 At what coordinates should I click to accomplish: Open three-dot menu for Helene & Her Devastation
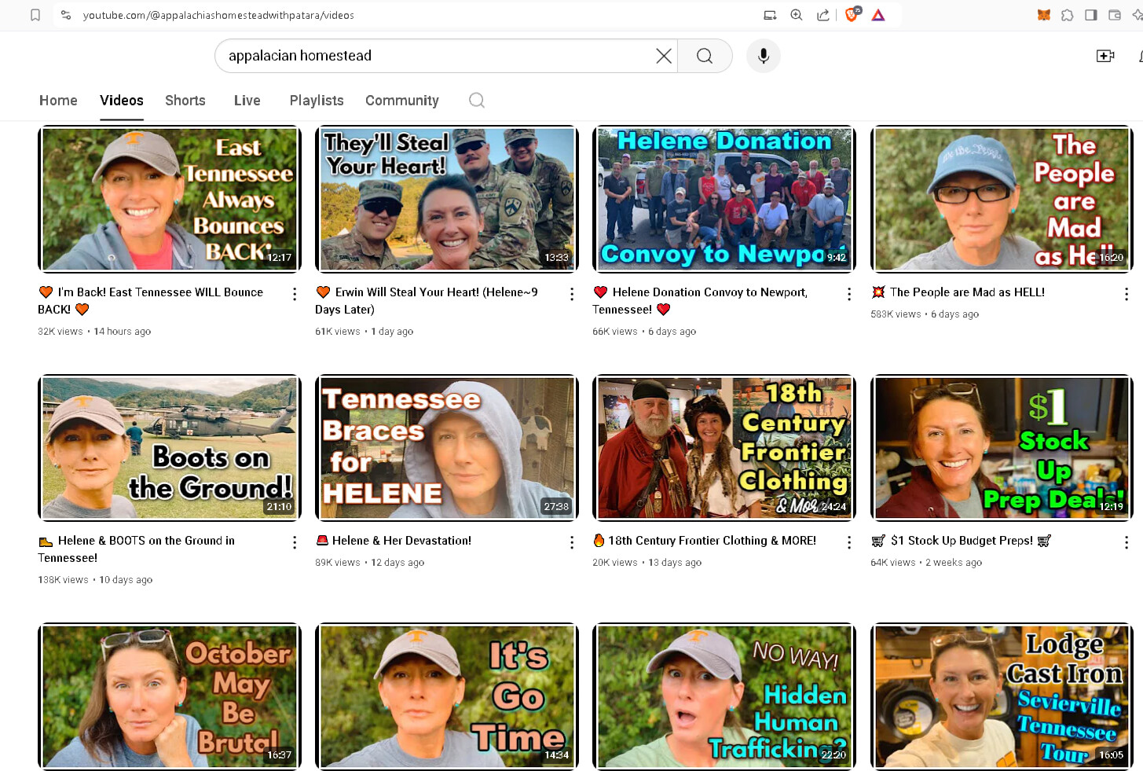point(572,542)
